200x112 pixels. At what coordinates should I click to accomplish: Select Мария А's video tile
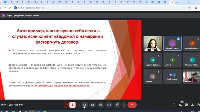click(192, 77)
